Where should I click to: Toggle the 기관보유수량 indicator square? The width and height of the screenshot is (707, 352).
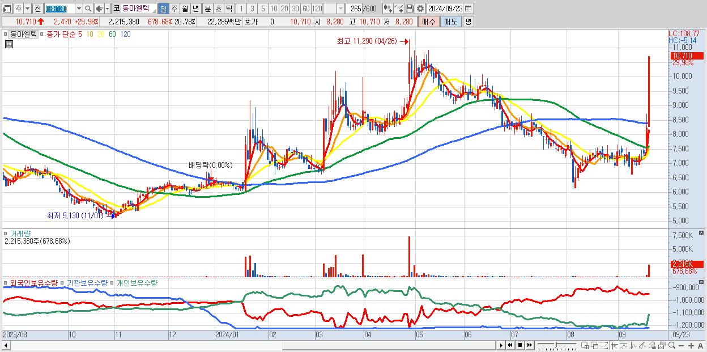coord(63,283)
